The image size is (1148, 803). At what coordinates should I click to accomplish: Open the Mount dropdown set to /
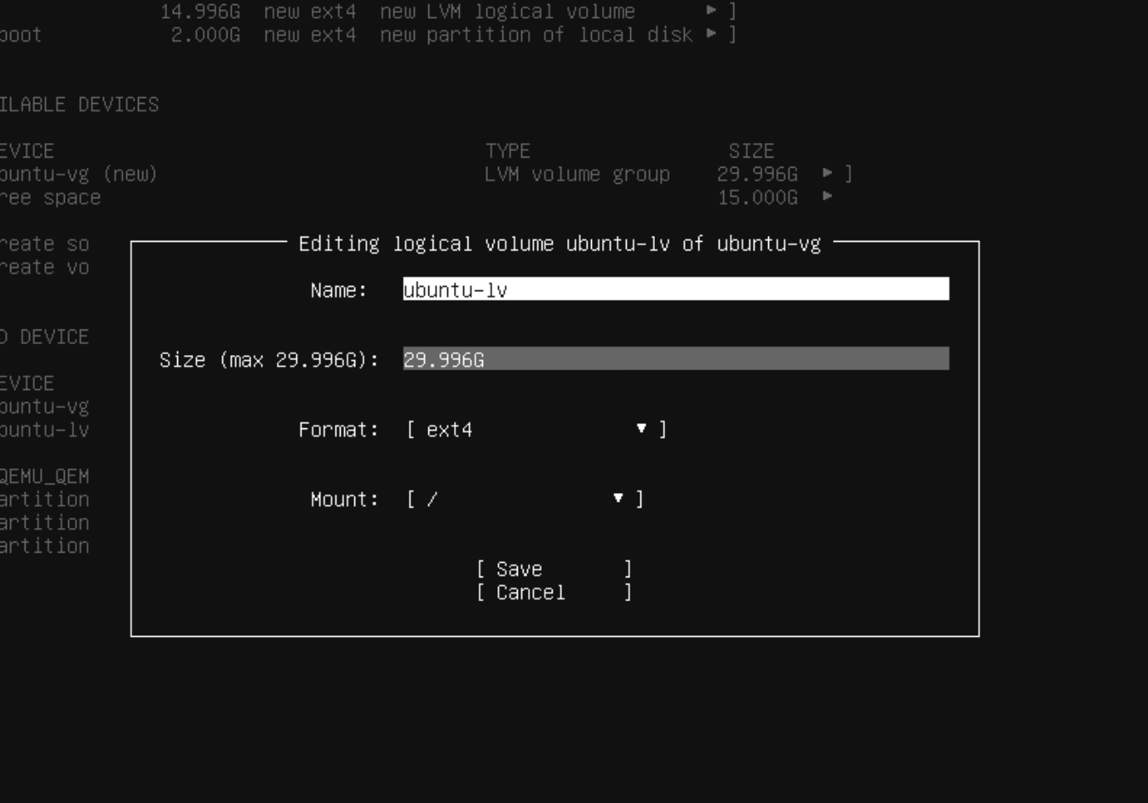point(524,499)
